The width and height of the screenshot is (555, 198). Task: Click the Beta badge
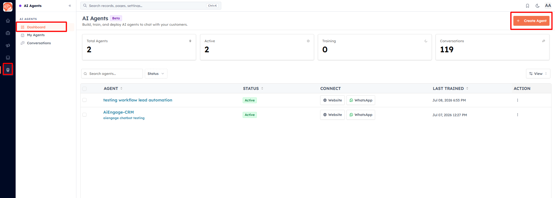tap(116, 18)
